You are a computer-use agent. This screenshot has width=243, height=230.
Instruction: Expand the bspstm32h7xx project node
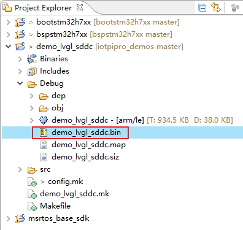coord(9,34)
